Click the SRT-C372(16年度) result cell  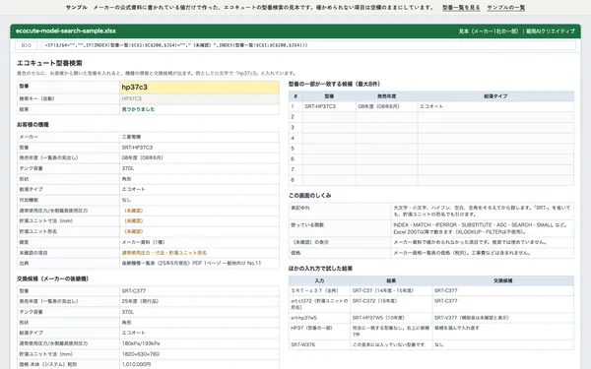pyautogui.click(x=391, y=304)
